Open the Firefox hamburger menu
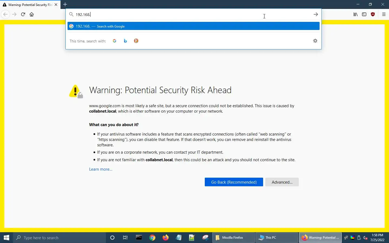 (x=384, y=14)
